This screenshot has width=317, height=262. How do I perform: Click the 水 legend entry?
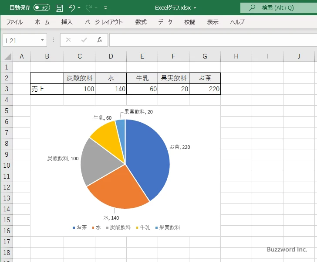[x=96, y=228]
